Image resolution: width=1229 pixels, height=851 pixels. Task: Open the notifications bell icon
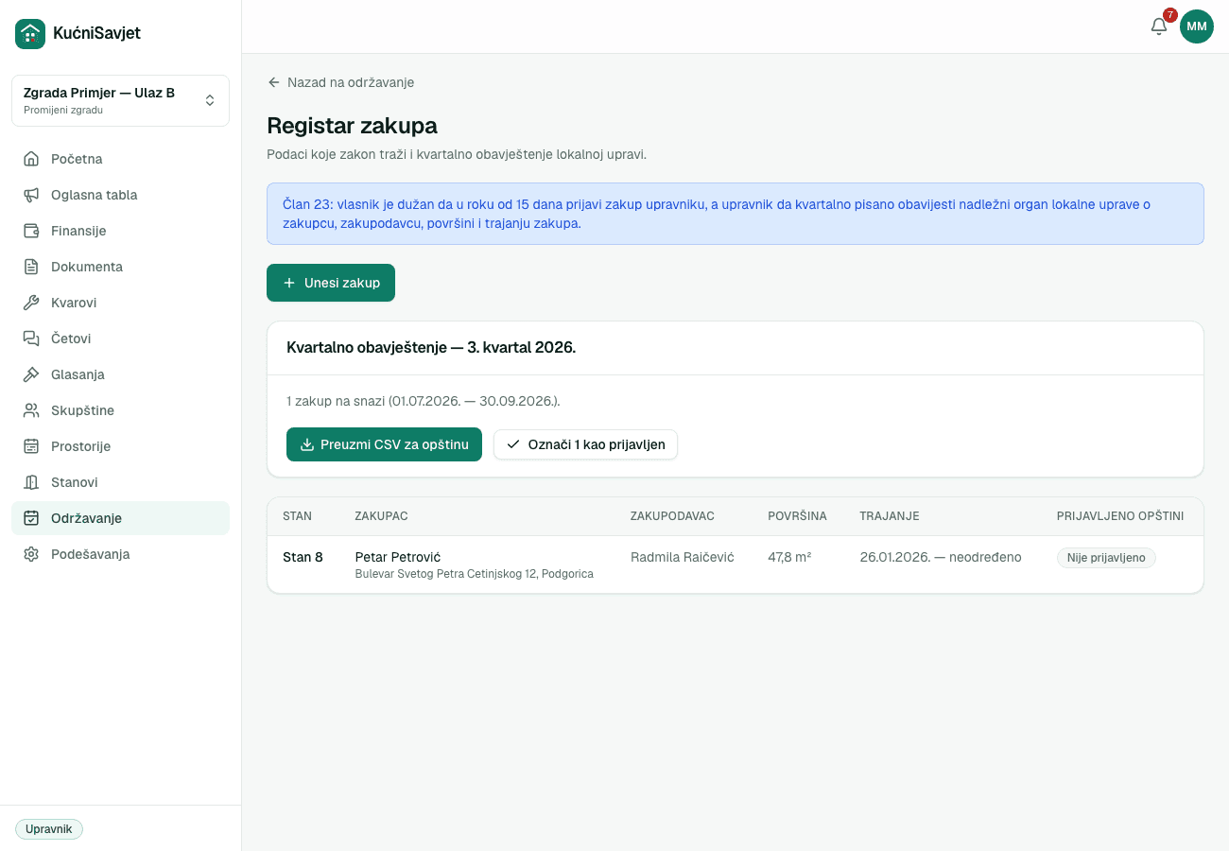coord(1159,26)
